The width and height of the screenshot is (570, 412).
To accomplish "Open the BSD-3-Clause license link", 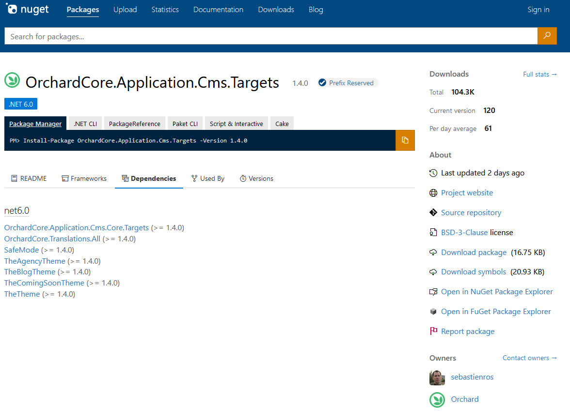I will (x=464, y=232).
